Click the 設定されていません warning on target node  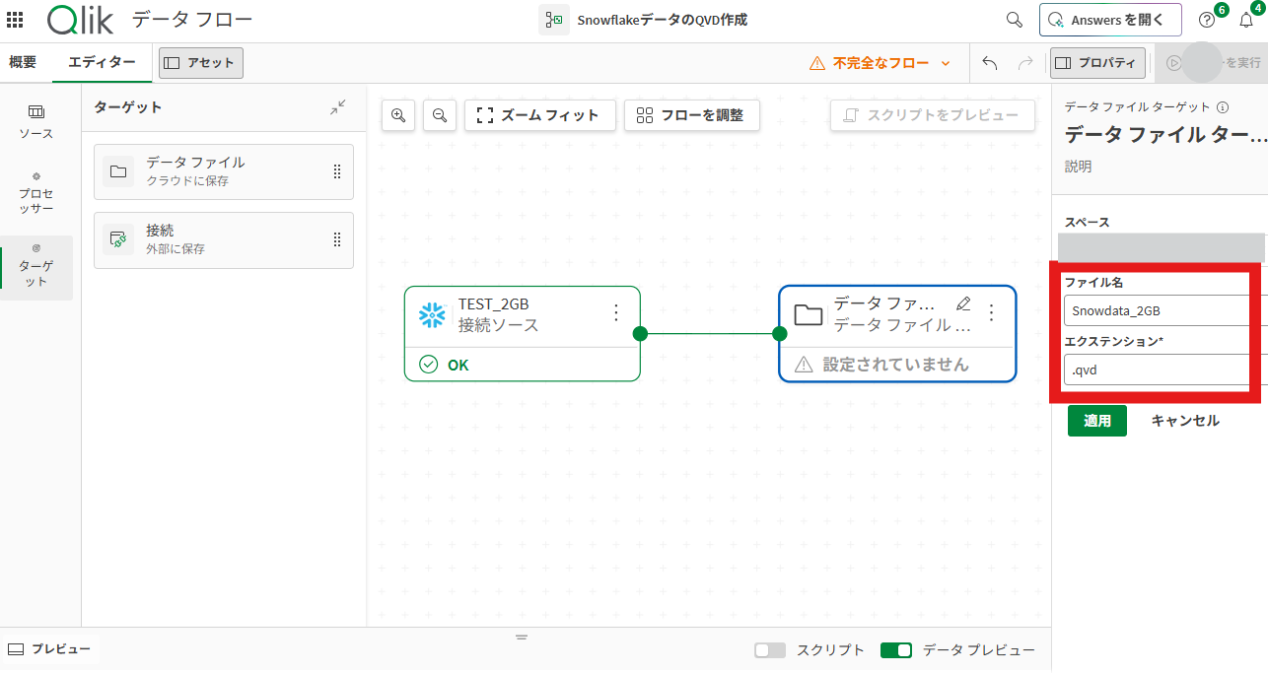(881, 365)
